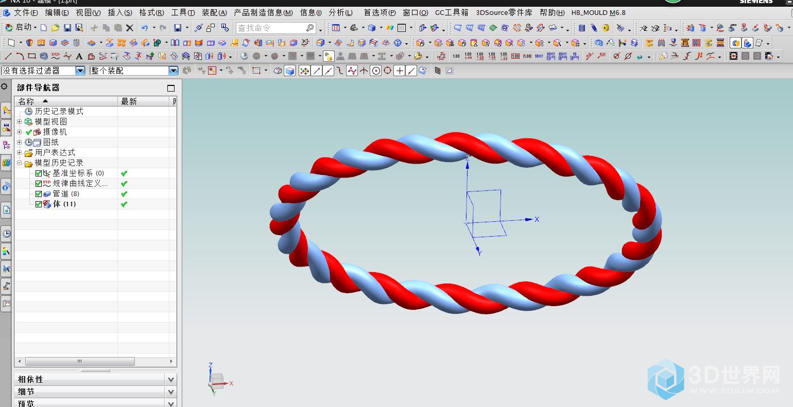Viewport: 793px width, 407px height.
Task: Expand the 摄像机 tree node
Action: 20,132
